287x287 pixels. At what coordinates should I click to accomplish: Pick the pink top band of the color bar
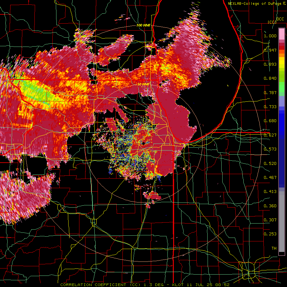[x=282, y=34]
